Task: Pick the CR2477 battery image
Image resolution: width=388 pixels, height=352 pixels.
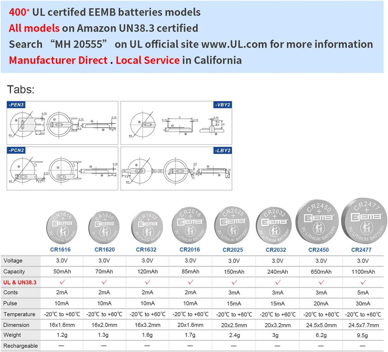Action: coord(364,221)
